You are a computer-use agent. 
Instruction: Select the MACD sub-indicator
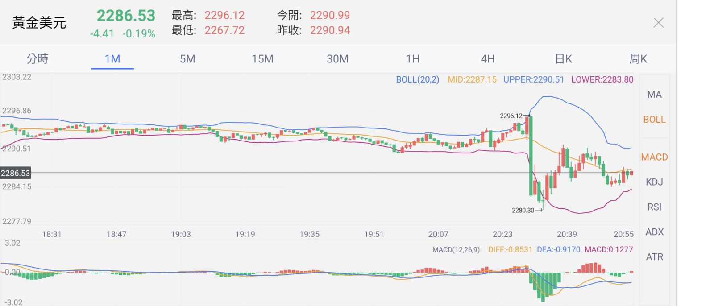654,157
